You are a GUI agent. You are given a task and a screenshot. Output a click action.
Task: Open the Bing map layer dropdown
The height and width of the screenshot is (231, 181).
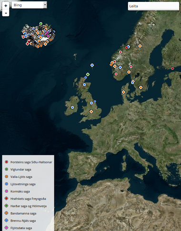[x=29, y=5]
